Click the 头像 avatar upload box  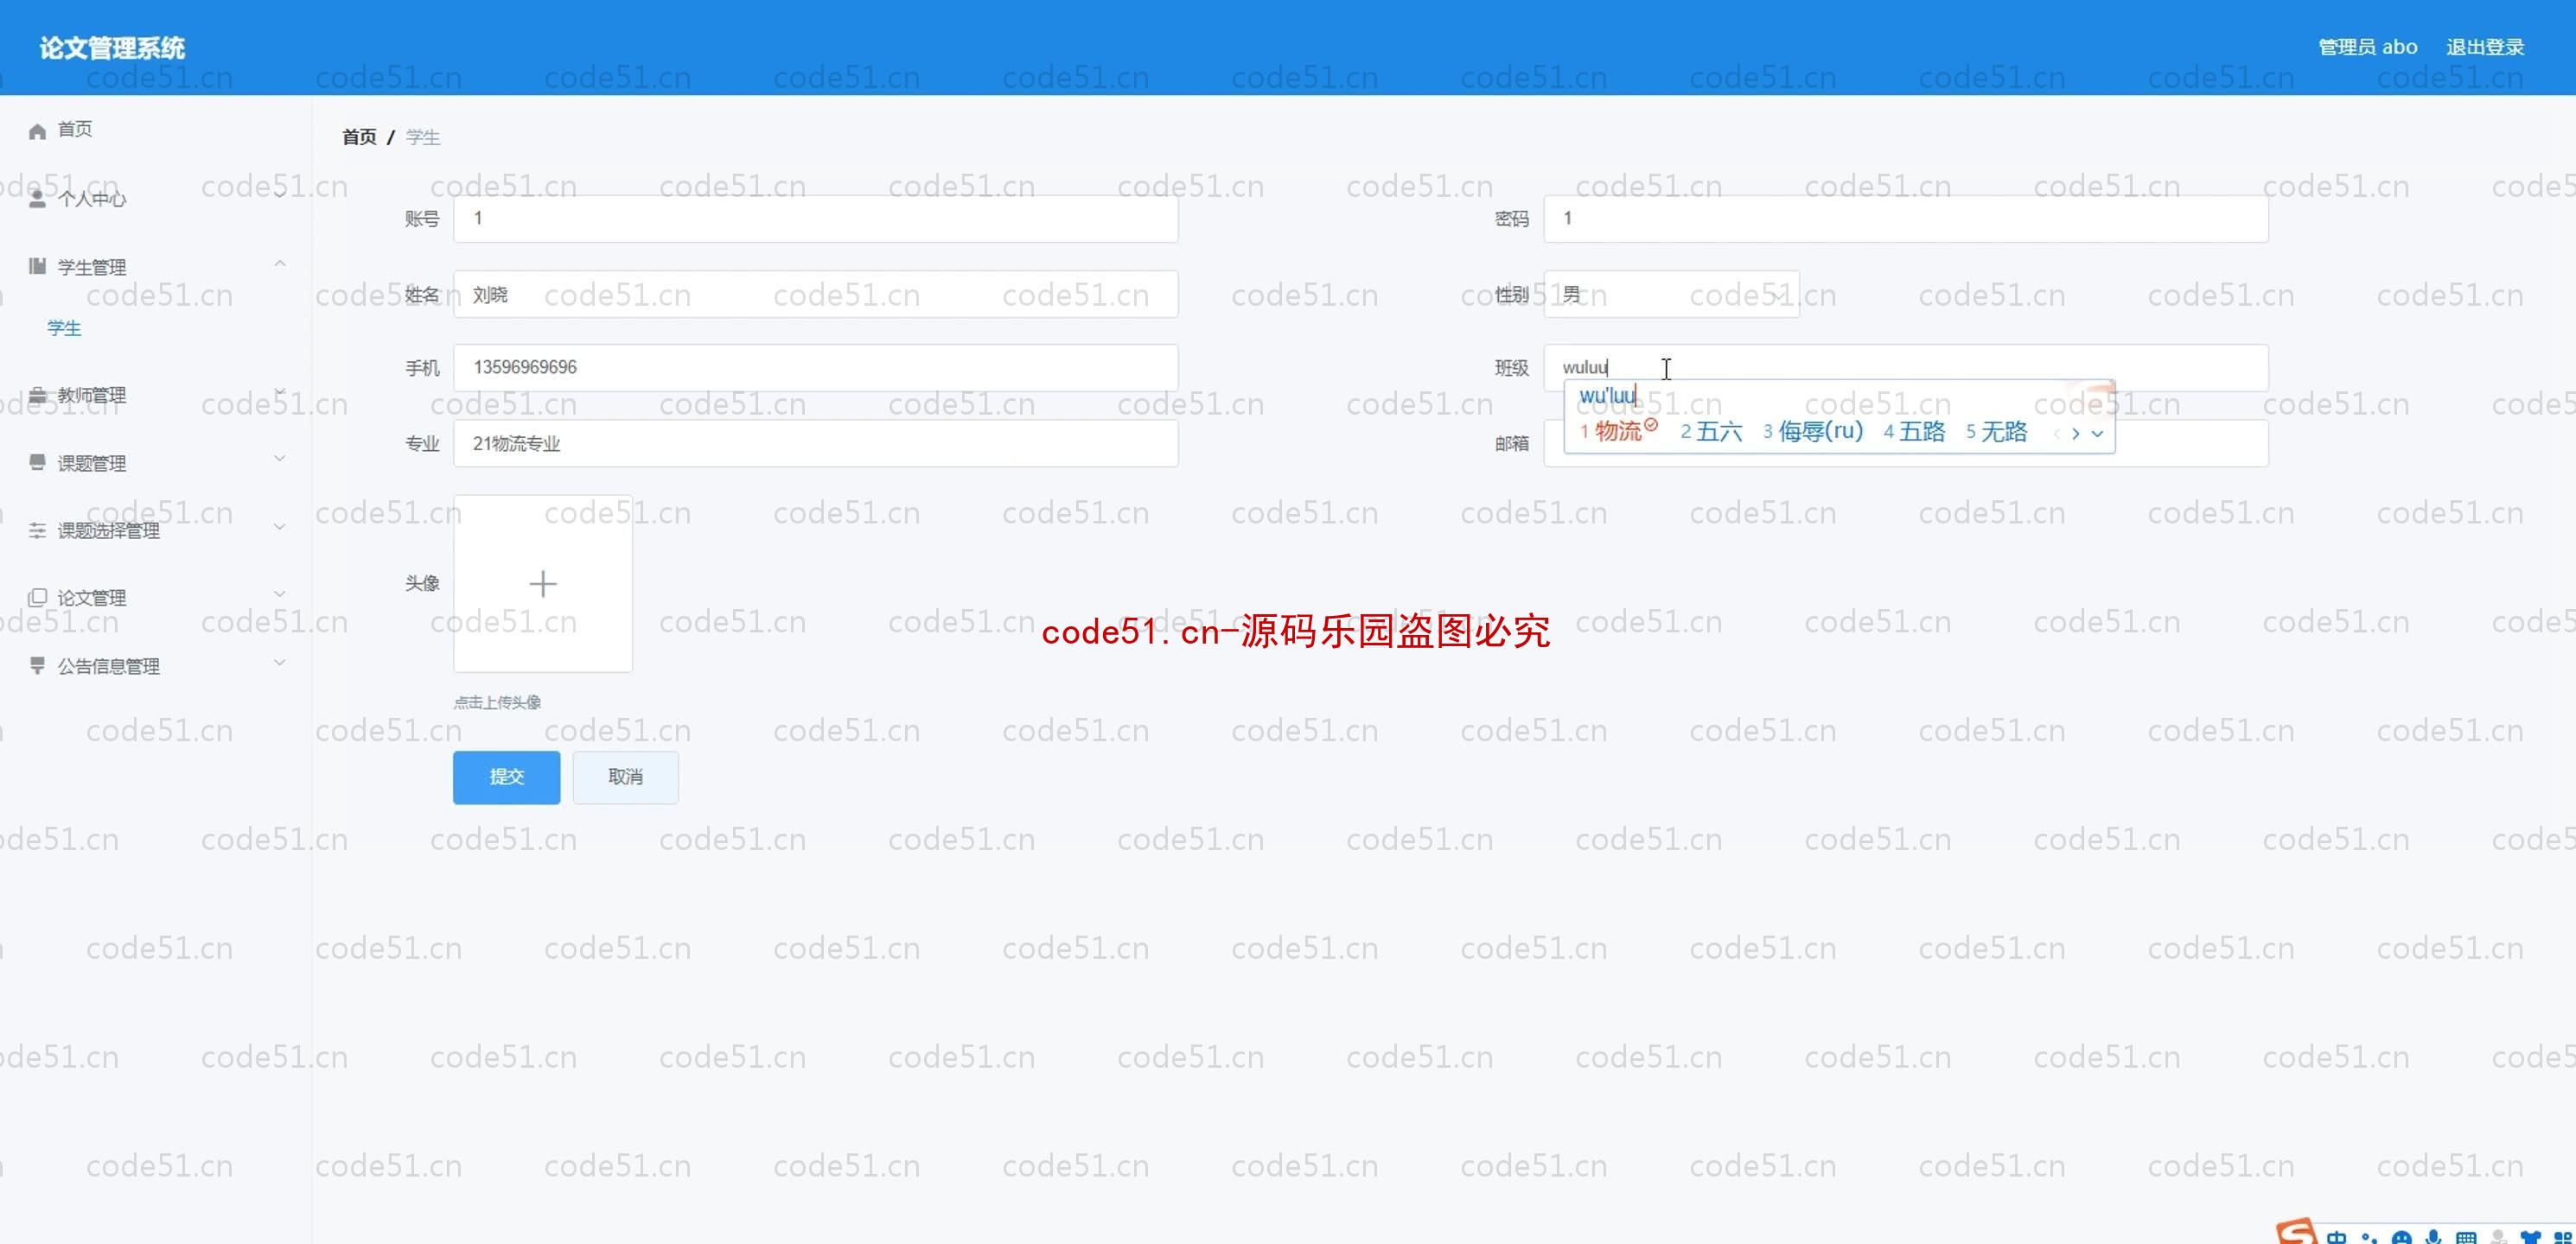pos(542,583)
